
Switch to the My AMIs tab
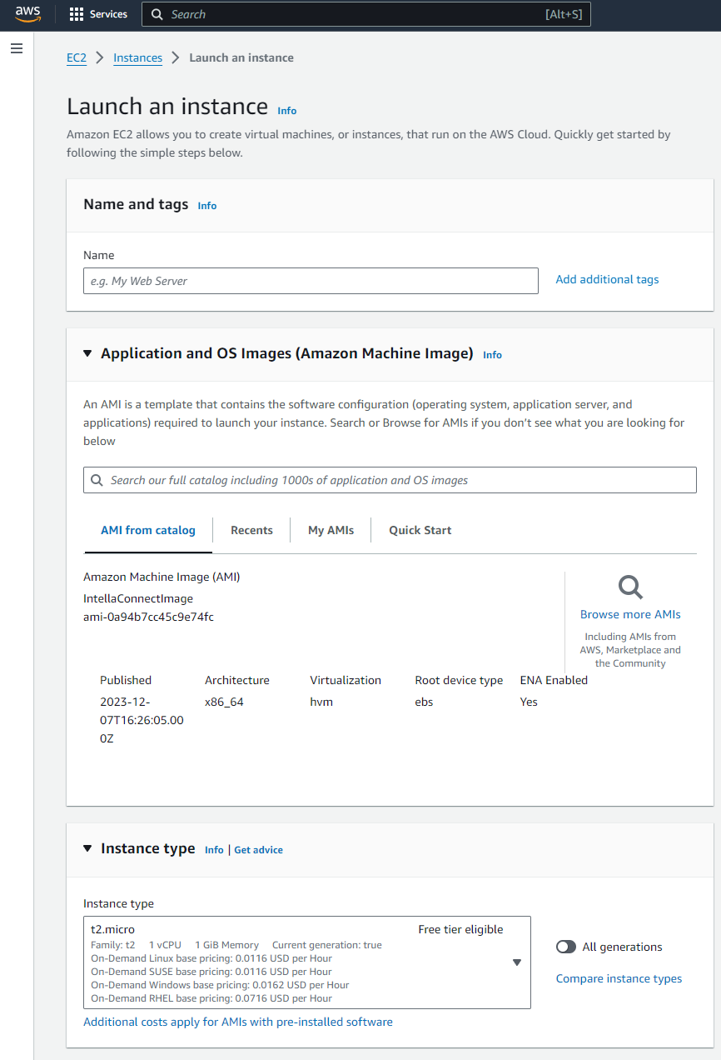click(x=331, y=530)
